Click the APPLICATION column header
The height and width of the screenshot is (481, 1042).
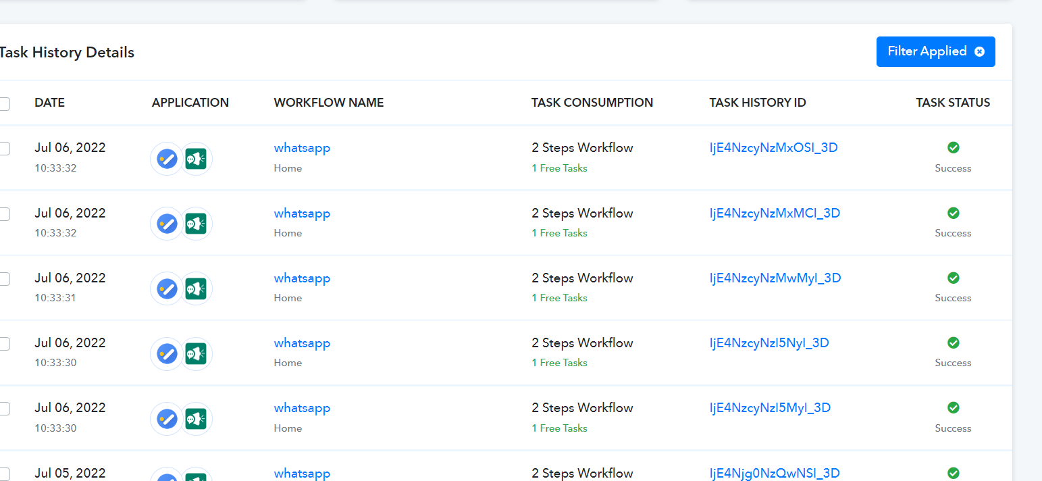coord(190,103)
